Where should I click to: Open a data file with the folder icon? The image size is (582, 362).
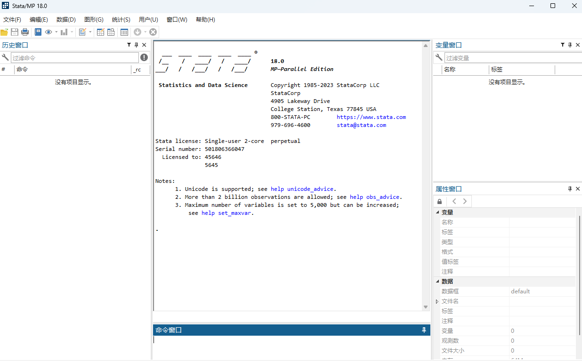click(4, 32)
